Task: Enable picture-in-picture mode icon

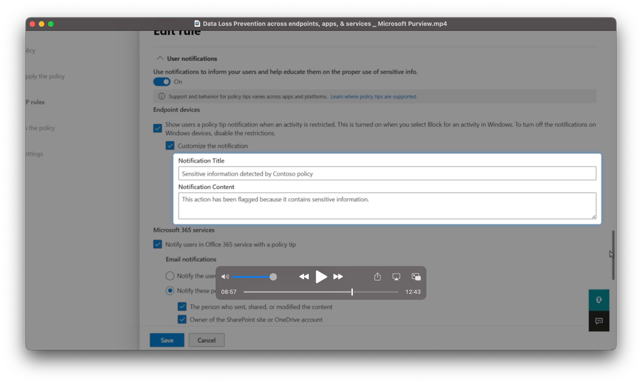Action: (416, 277)
